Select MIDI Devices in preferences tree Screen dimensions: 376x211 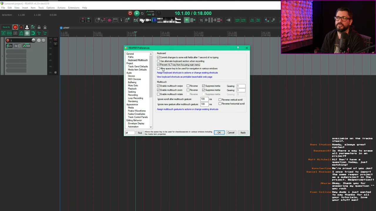(x=134, y=79)
